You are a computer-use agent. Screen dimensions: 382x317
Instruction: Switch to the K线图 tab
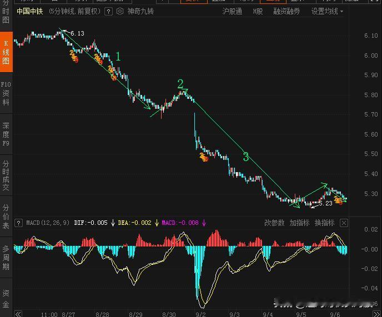[6, 52]
